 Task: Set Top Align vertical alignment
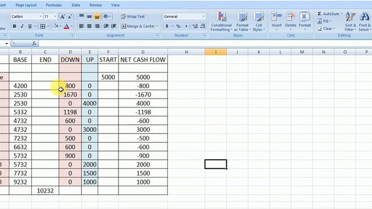pos(81,16)
